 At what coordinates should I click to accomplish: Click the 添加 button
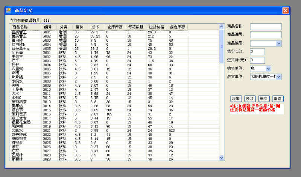(236, 99)
